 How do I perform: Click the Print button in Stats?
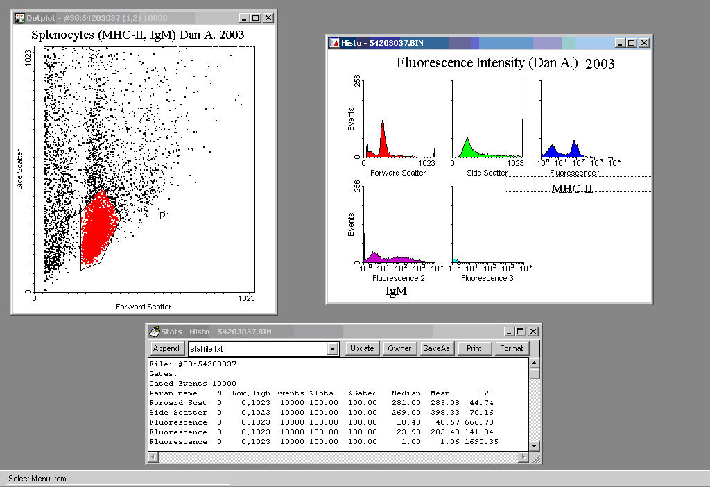474,349
